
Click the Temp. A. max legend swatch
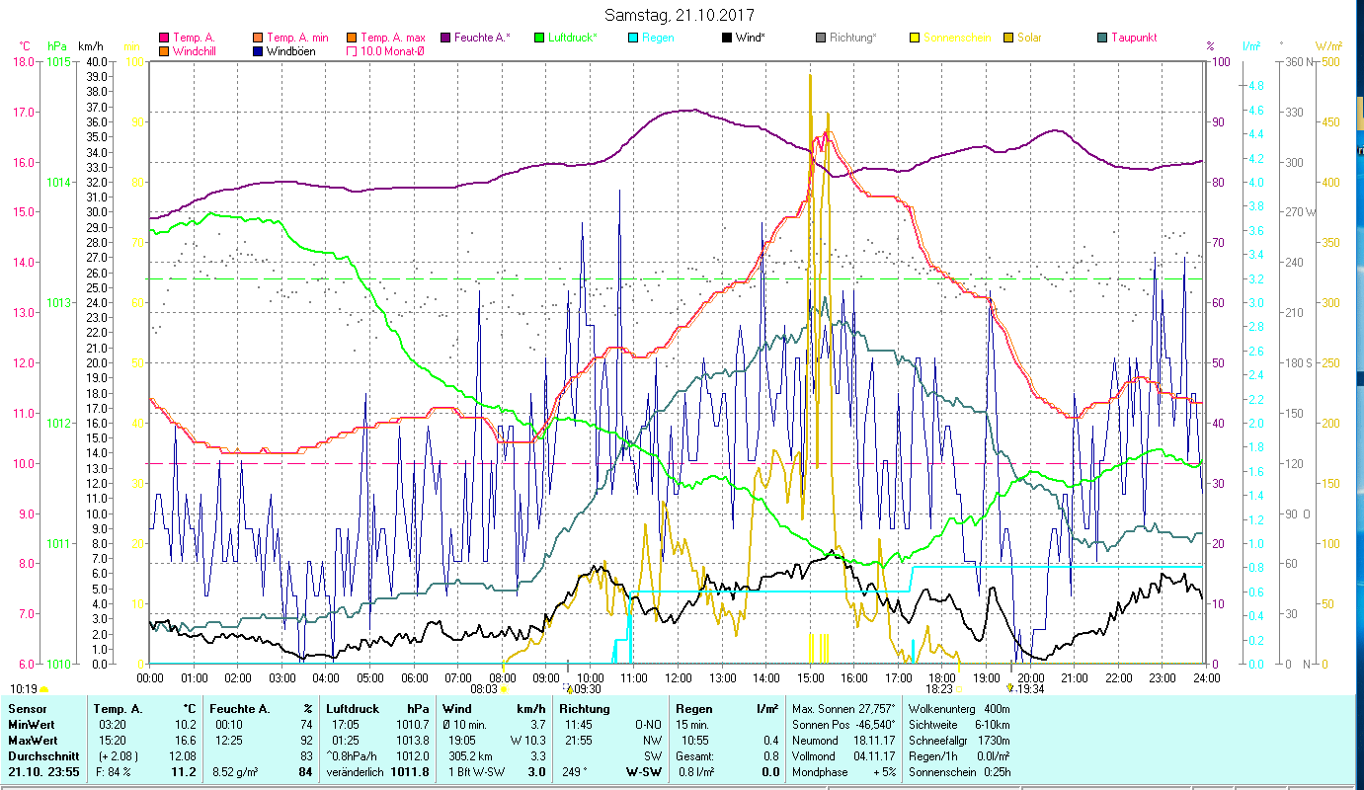(351, 38)
